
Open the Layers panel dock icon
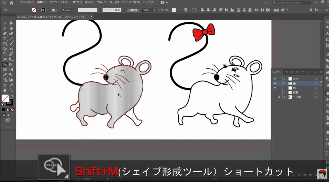(x=327, y=94)
